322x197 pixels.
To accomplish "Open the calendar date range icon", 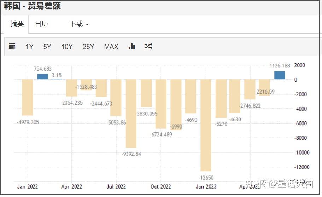I will point(12,46).
